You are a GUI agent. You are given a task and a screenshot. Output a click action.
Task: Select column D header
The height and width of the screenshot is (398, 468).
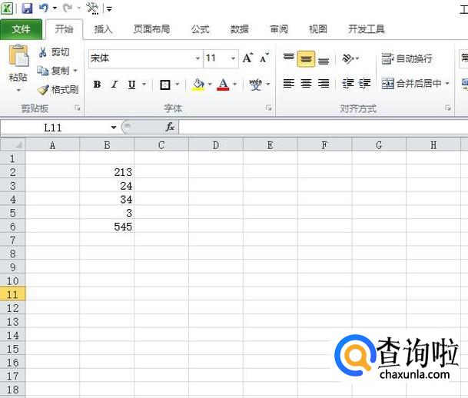click(x=216, y=145)
